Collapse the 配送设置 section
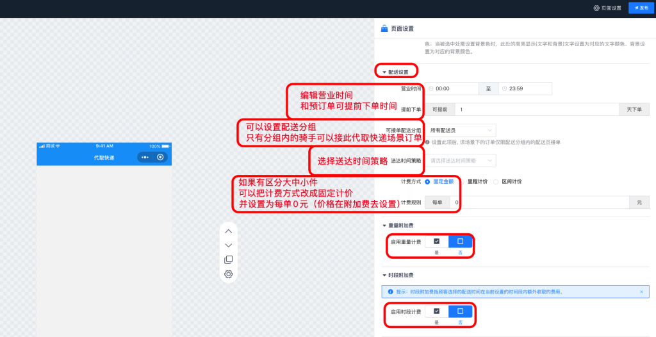 385,72
